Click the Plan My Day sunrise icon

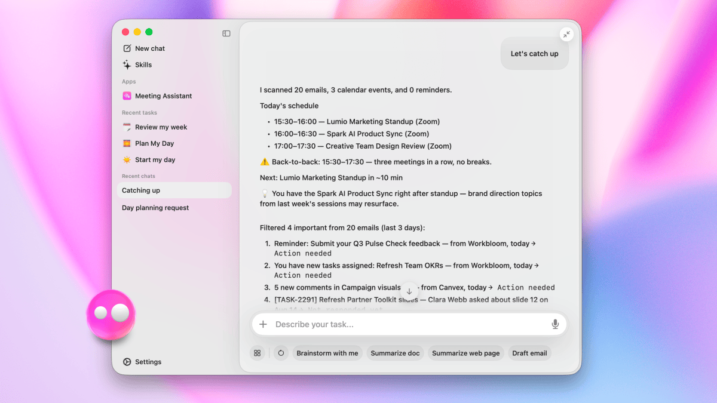click(x=127, y=143)
